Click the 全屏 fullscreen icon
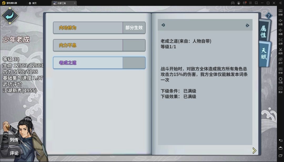The width and height of the screenshot is (284, 162). (x=280, y=41)
